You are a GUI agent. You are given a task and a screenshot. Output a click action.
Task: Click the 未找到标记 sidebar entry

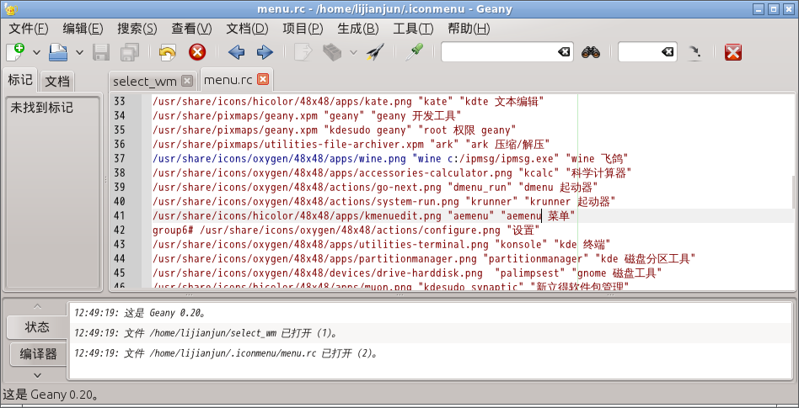pyautogui.click(x=42, y=108)
